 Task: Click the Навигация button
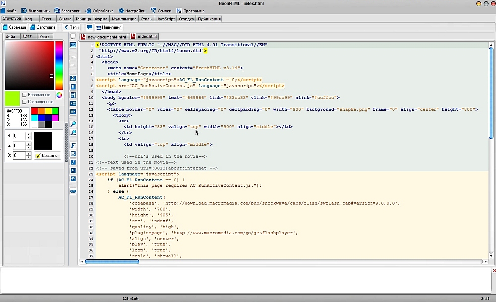(x=108, y=28)
